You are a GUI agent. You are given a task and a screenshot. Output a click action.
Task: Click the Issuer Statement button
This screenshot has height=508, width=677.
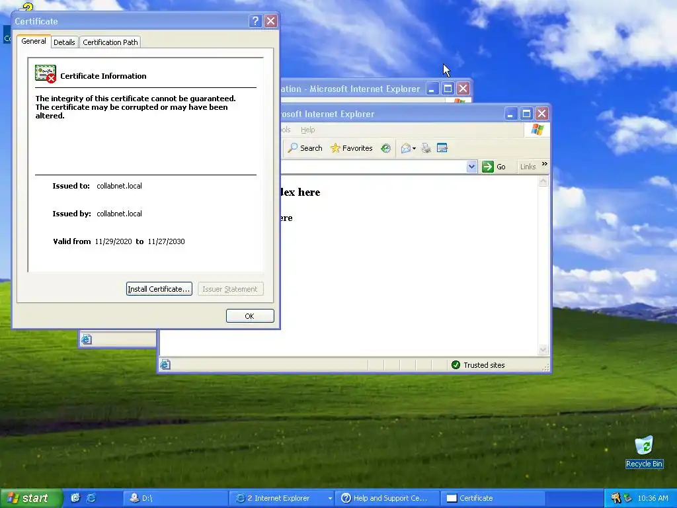(x=230, y=289)
